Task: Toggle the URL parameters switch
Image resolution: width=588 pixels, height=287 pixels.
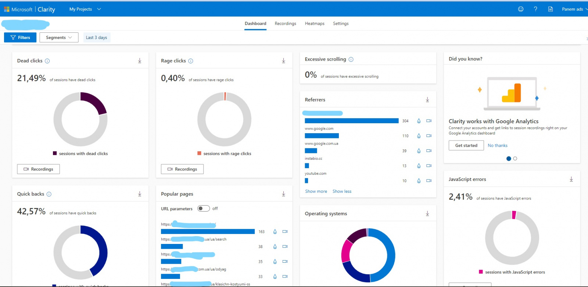Action: tap(203, 209)
